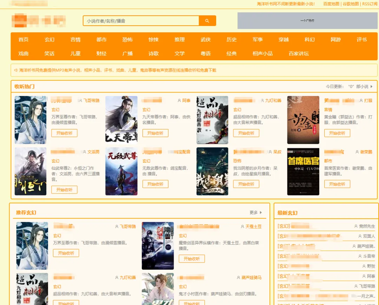This screenshot has height=305, width=379.
Task: Click user icon beside 文滔男
Action: click(x=84, y=152)
